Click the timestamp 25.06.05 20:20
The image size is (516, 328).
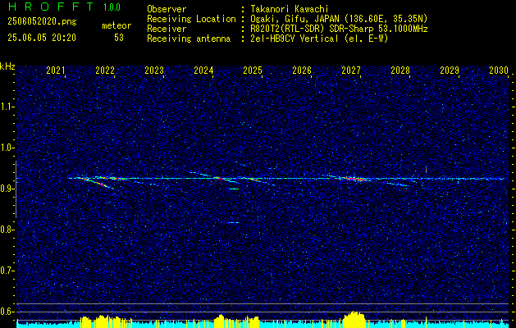tap(42, 38)
